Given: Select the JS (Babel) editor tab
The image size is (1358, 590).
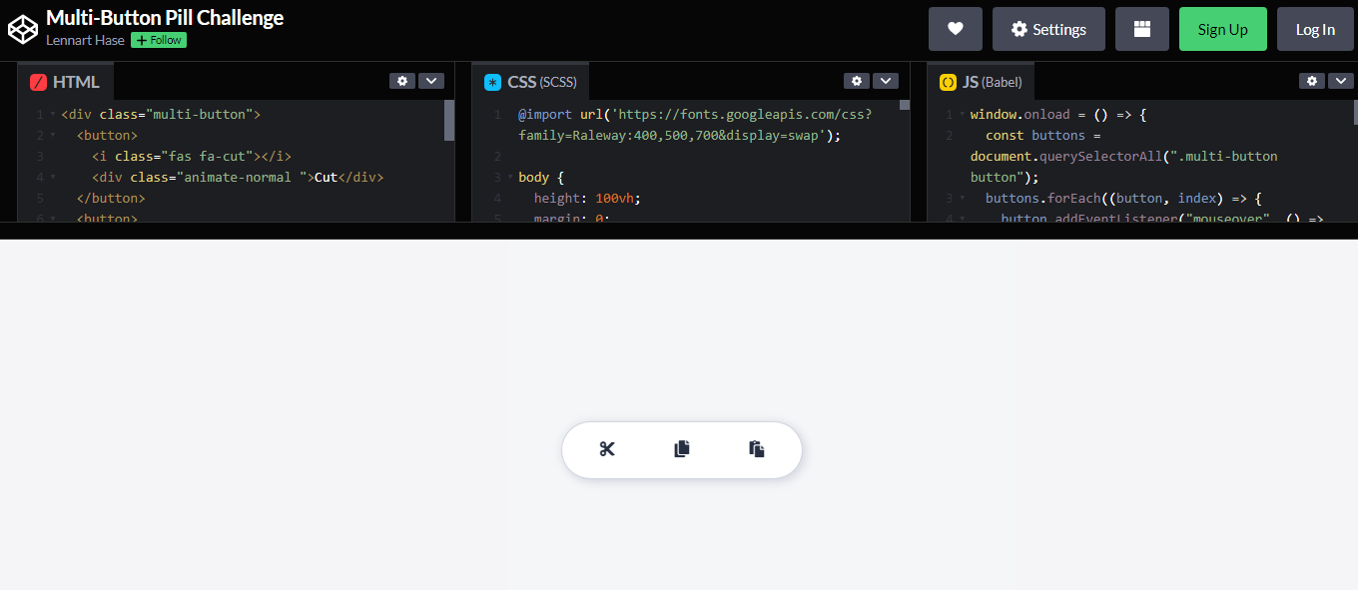Looking at the screenshot, I should [x=982, y=81].
